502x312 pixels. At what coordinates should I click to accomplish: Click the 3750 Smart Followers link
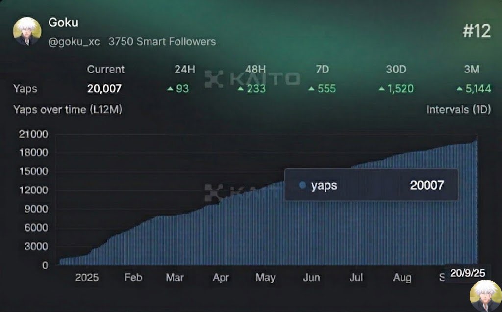[163, 42]
